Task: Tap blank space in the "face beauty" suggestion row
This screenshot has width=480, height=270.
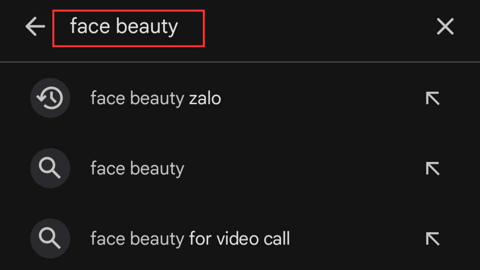Action: click(x=300, y=168)
